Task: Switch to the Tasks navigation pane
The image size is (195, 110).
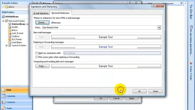Action: [16, 108]
